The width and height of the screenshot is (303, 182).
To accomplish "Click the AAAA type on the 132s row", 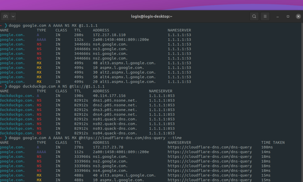I will pyautogui.click(x=41, y=40).
